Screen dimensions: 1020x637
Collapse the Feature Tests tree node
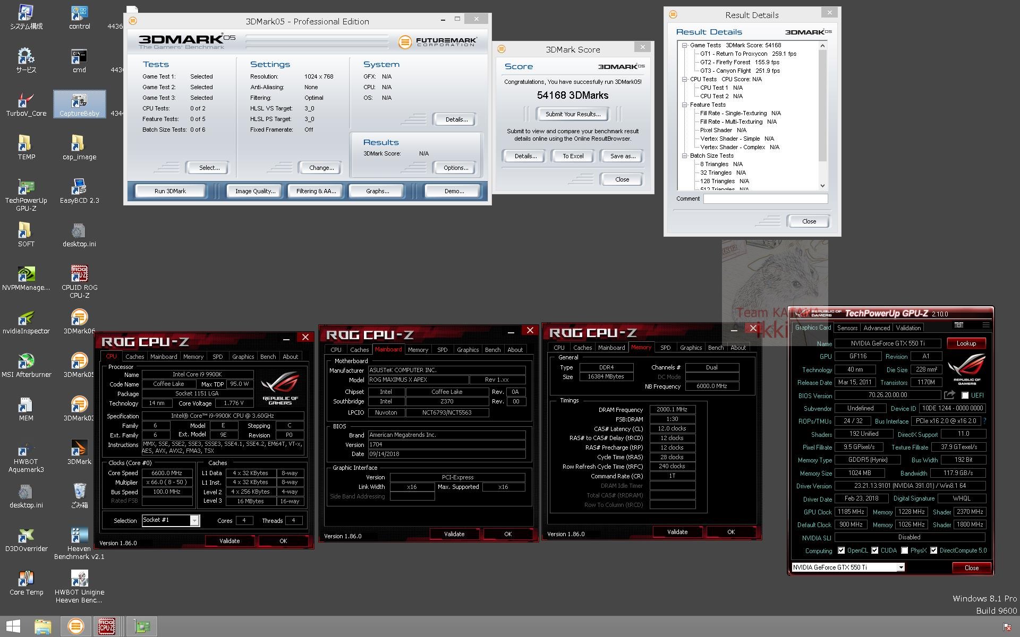tap(684, 105)
